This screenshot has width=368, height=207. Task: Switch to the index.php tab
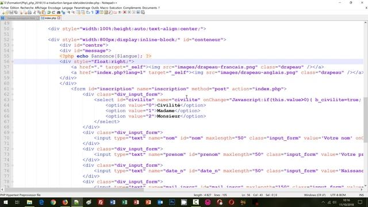pyautogui.click(x=50, y=18)
